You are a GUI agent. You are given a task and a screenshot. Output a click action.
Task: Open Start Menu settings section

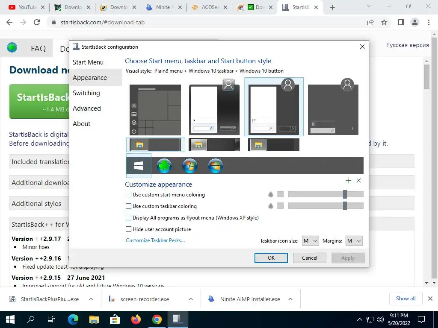coord(88,62)
